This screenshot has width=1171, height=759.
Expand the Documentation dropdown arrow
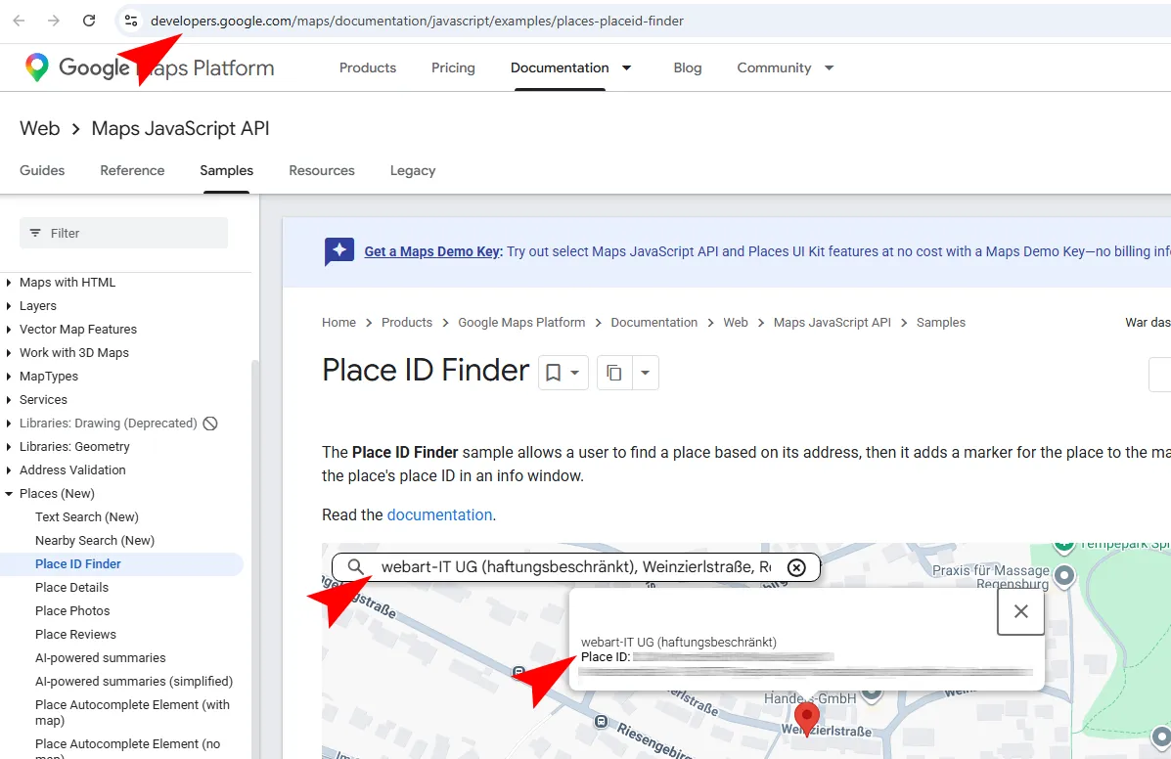click(x=626, y=67)
